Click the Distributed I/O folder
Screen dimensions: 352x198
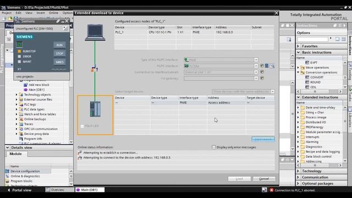[315, 122]
